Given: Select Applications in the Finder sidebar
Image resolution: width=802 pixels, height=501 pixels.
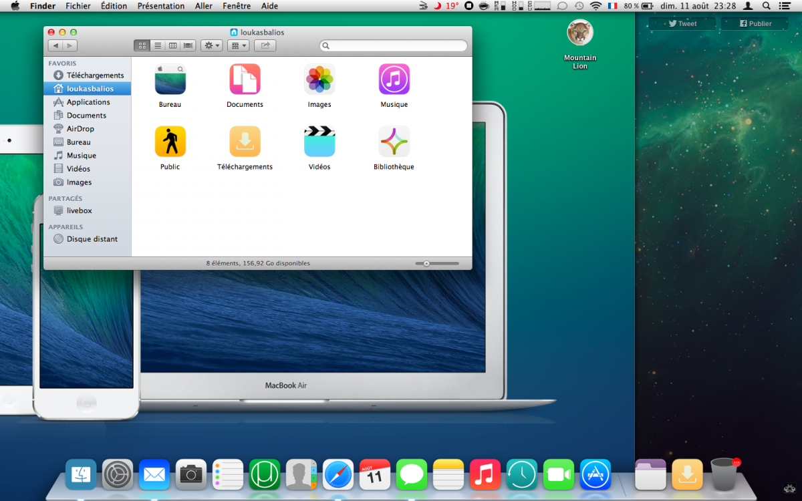Looking at the screenshot, I should [88, 102].
